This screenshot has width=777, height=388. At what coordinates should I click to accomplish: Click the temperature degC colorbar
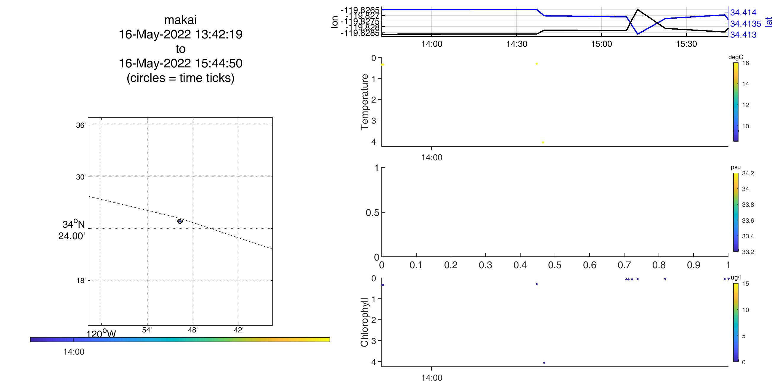click(736, 102)
